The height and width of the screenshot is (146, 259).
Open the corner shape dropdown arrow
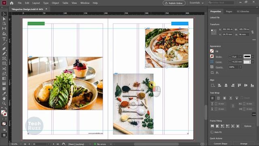tap(253, 62)
